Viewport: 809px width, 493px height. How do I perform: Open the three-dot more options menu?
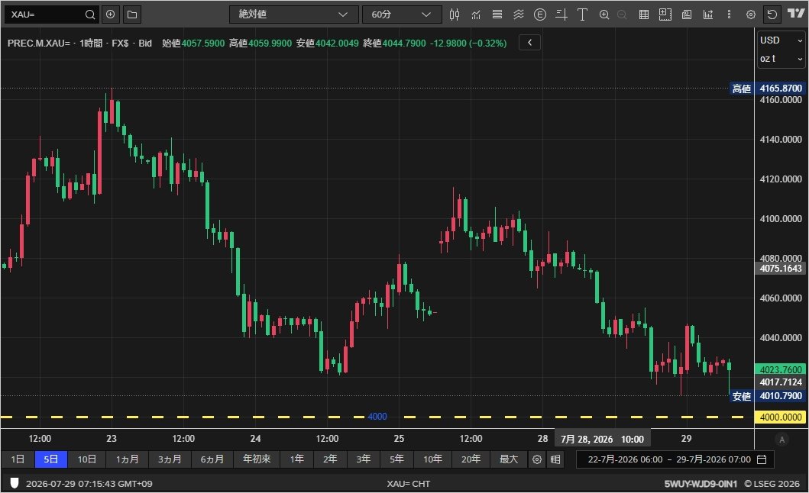pos(729,14)
